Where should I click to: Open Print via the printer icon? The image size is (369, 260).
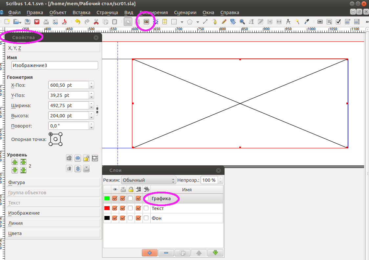pos(46,22)
